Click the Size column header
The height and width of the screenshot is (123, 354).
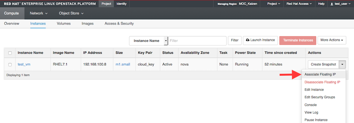tap(119, 53)
